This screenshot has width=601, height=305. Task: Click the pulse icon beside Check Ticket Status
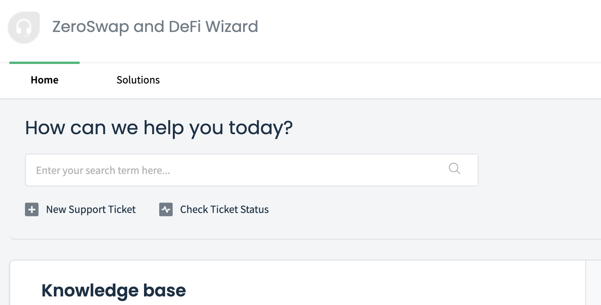[166, 209]
